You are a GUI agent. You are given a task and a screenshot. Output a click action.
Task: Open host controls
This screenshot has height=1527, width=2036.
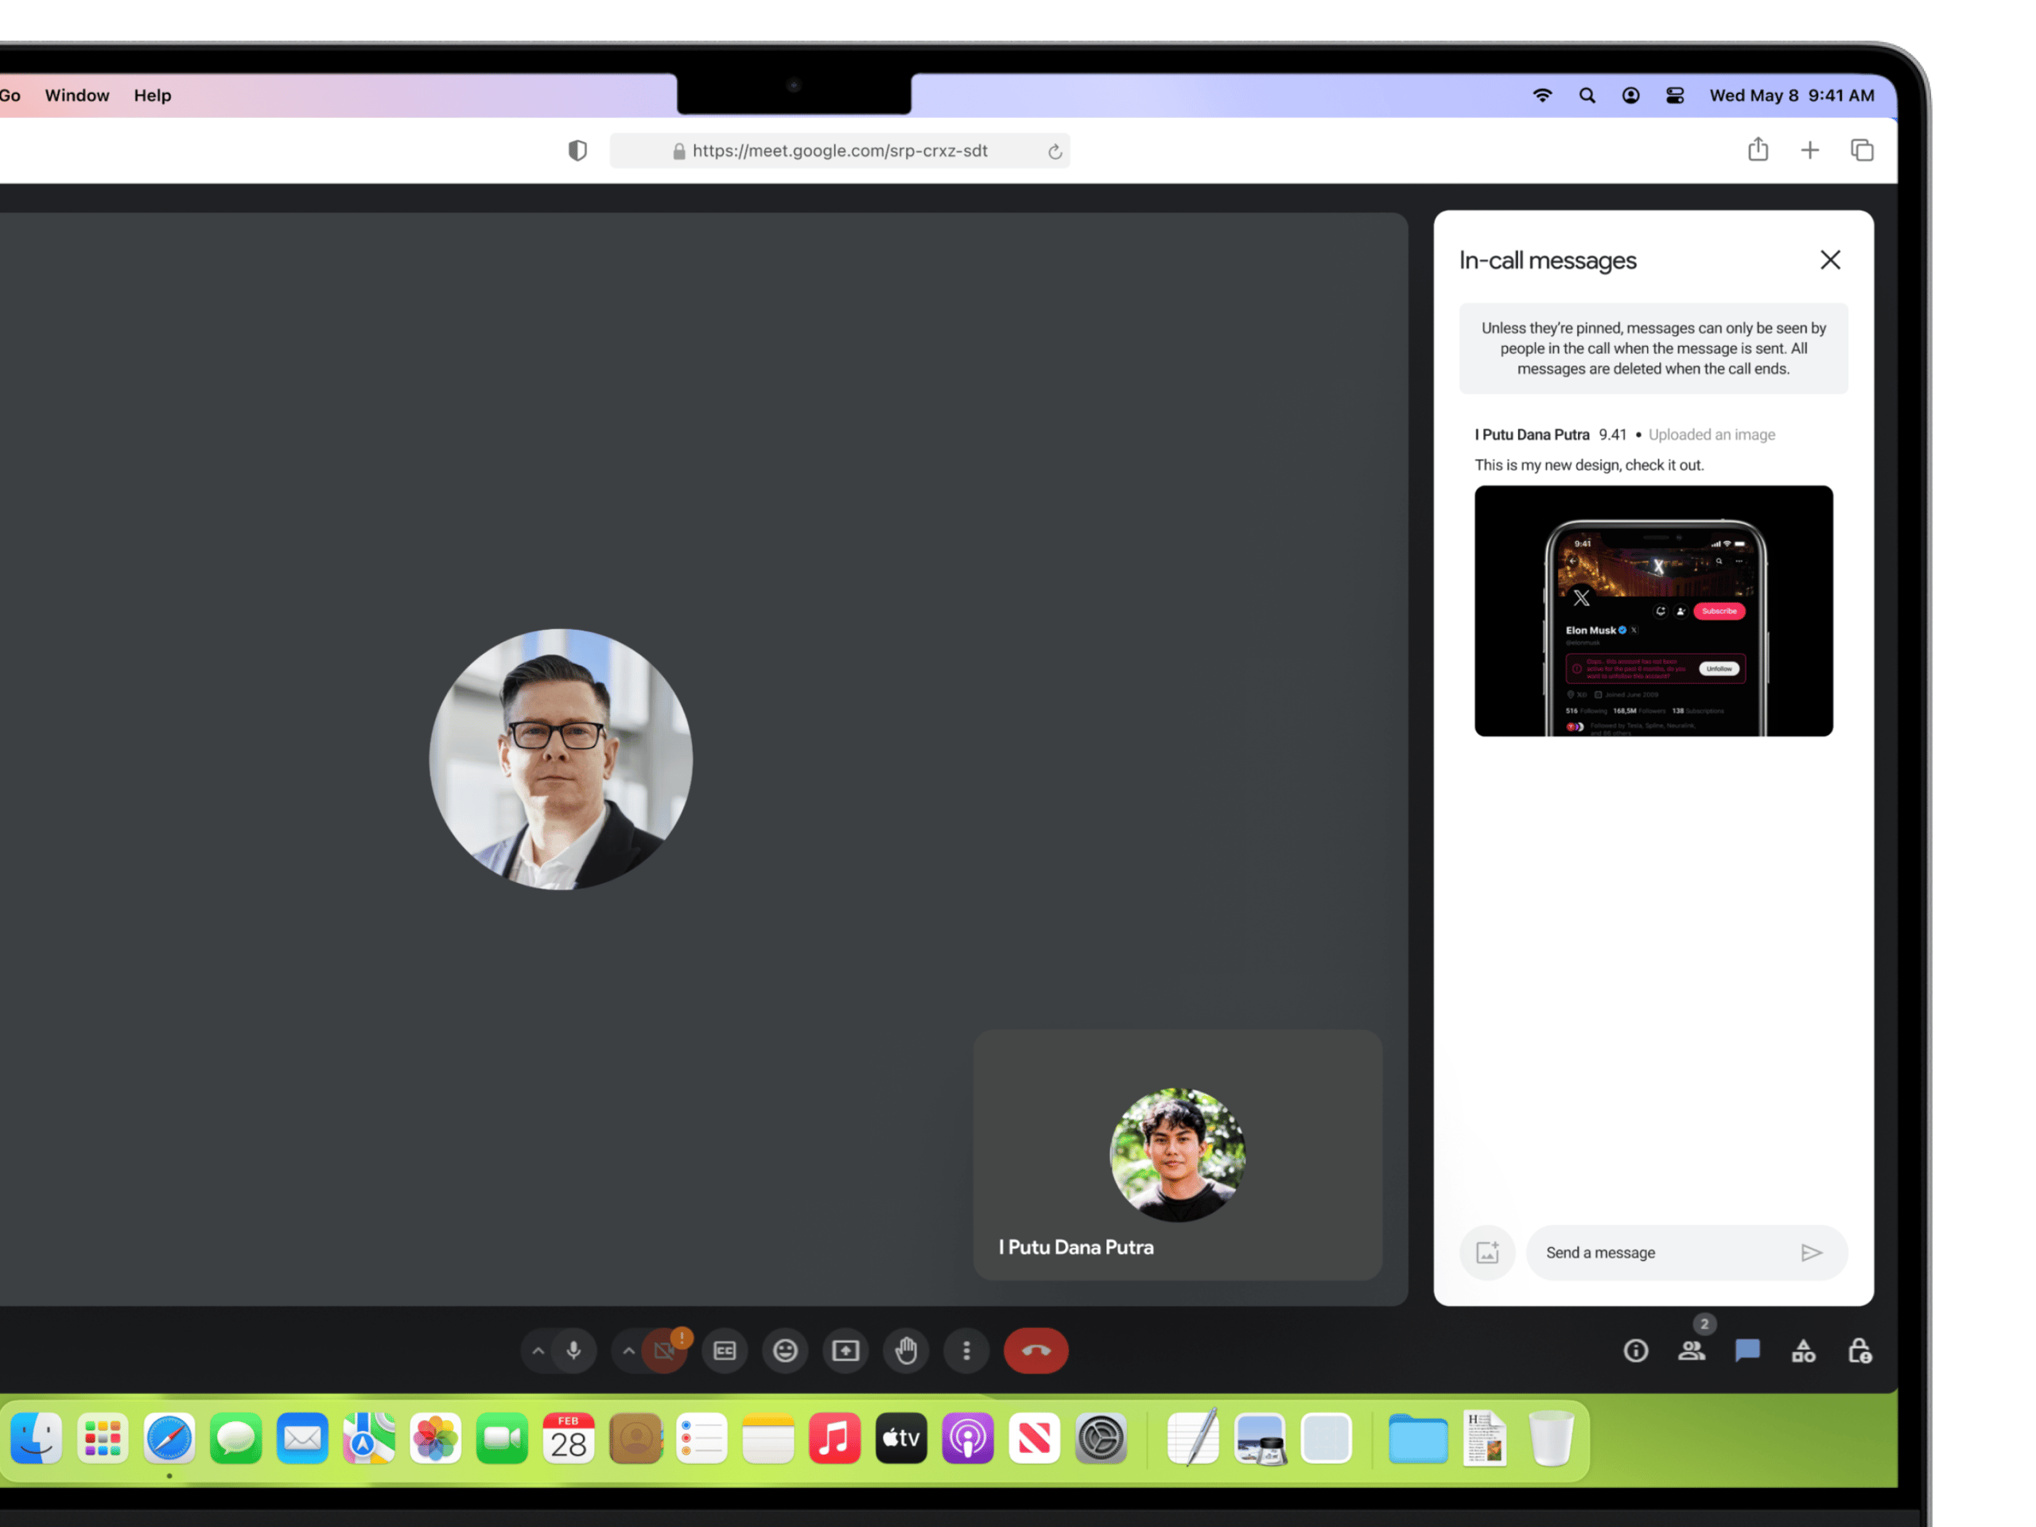click(x=1860, y=1350)
